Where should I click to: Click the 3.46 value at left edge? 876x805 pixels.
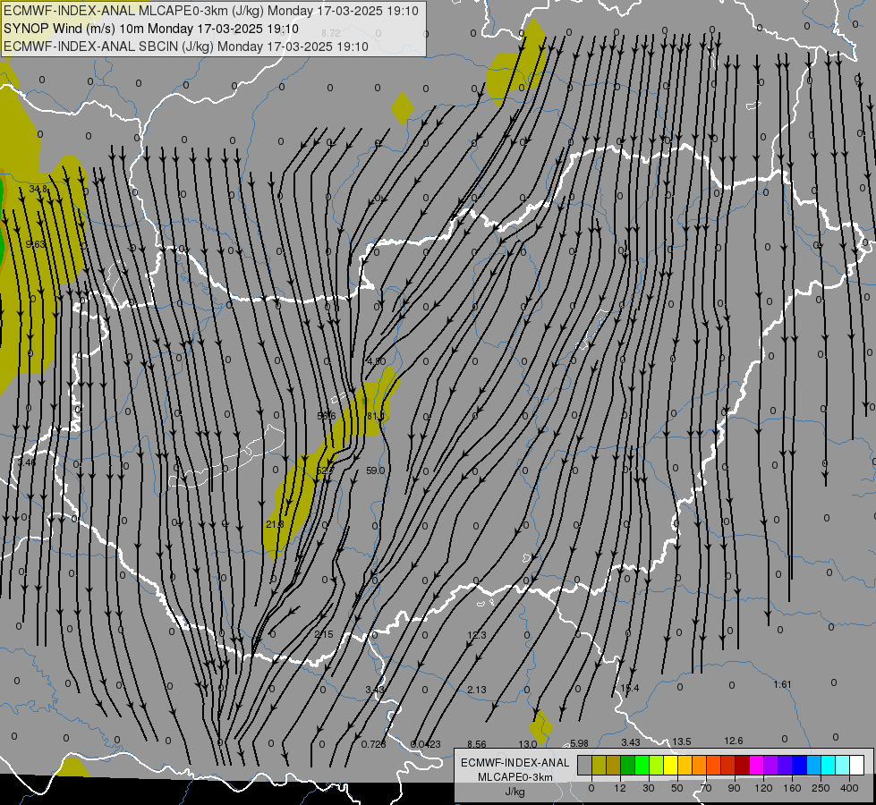(x=27, y=462)
